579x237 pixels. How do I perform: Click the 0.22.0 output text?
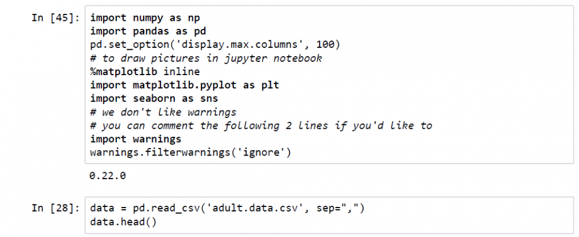click(108, 176)
